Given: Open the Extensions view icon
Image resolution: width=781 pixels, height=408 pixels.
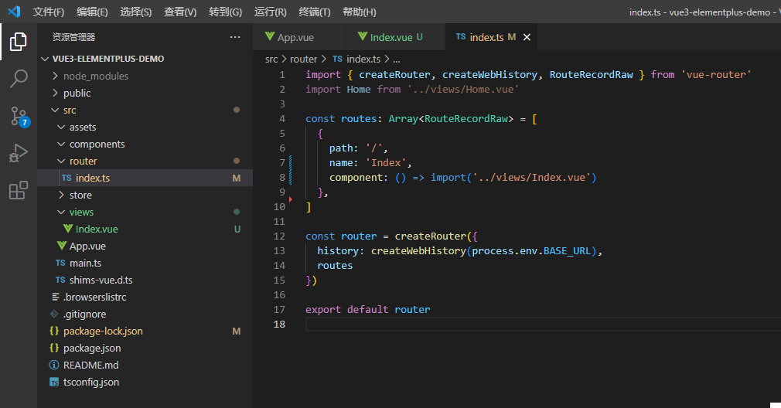Looking at the screenshot, I should 19,190.
